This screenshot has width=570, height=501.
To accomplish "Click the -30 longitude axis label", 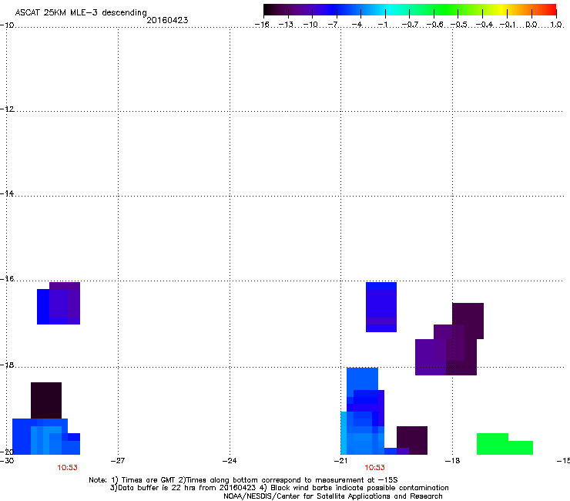I will (x=7, y=461).
